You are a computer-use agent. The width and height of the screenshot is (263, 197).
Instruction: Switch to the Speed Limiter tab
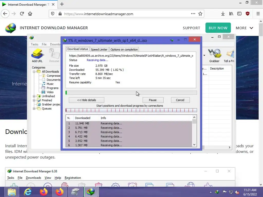pos(99,50)
